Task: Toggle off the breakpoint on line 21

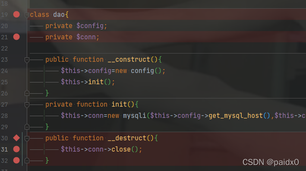Action: coord(16,37)
